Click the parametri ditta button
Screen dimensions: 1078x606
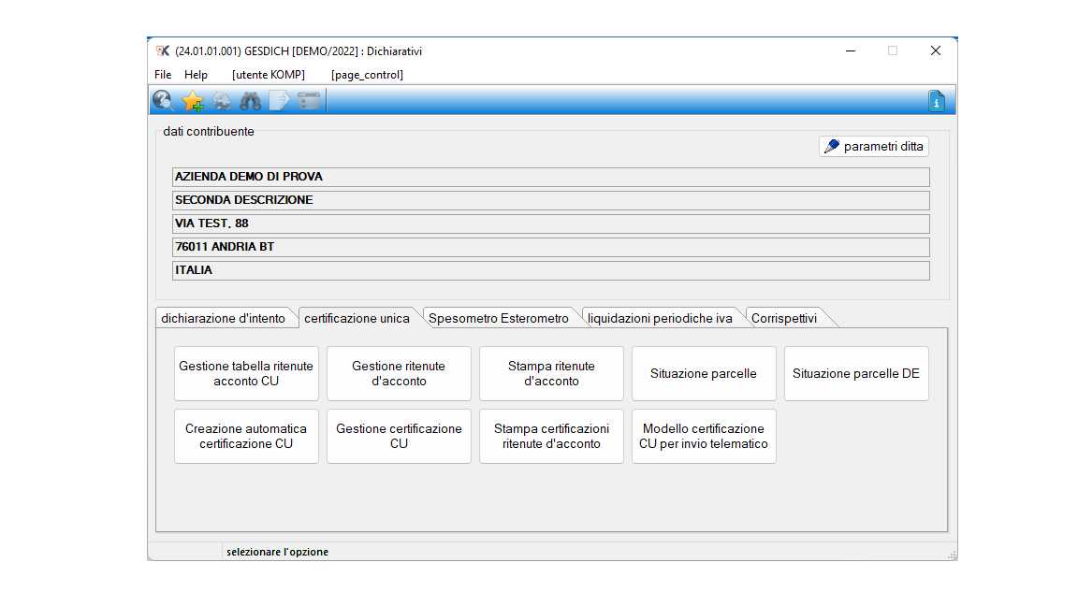874,146
